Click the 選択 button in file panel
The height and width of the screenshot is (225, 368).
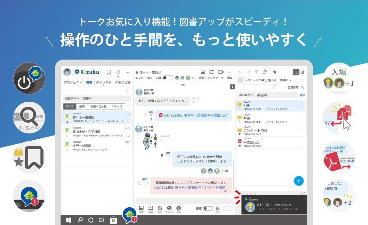(x=302, y=95)
